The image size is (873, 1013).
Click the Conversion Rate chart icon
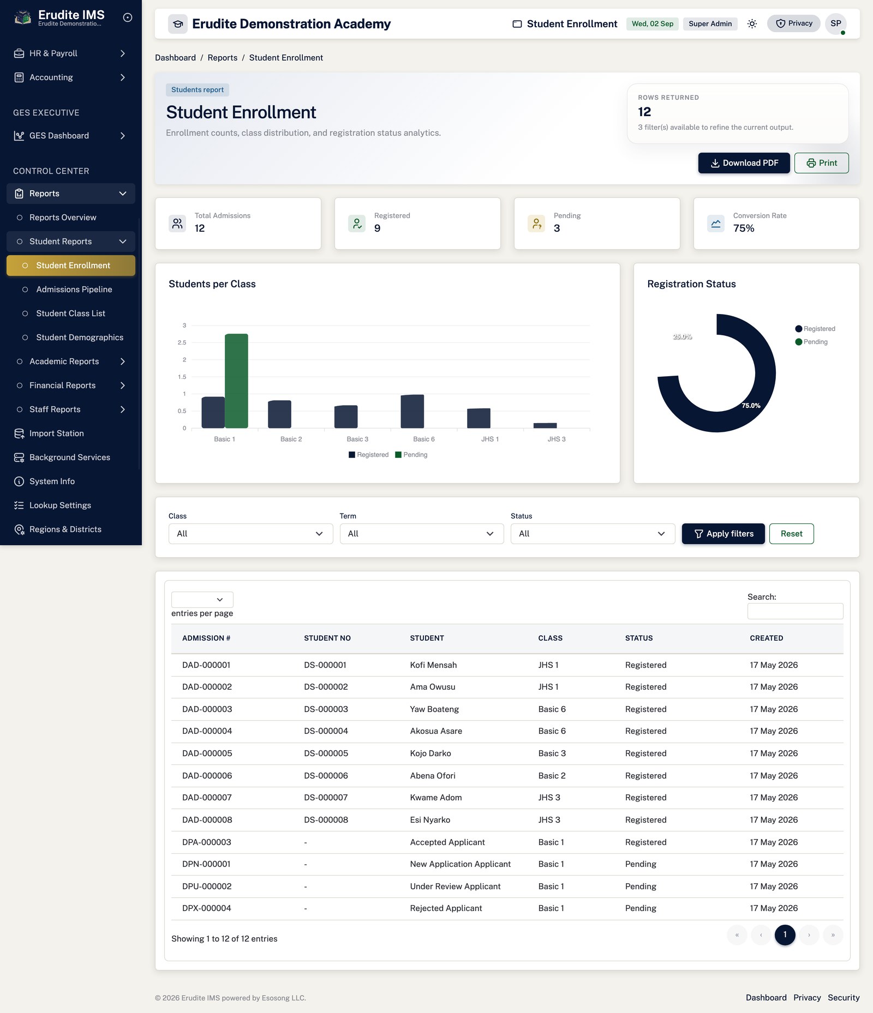point(716,224)
